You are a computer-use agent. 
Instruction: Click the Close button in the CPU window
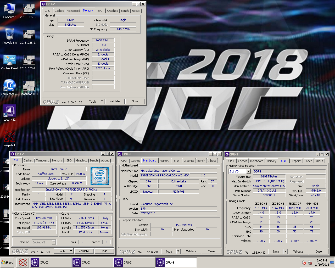[x=104, y=251]
